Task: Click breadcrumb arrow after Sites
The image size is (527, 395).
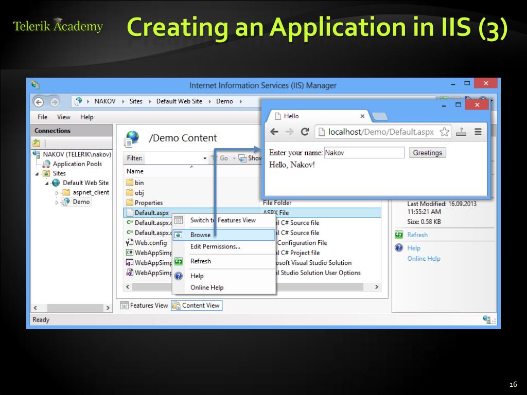Action: pos(150,101)
